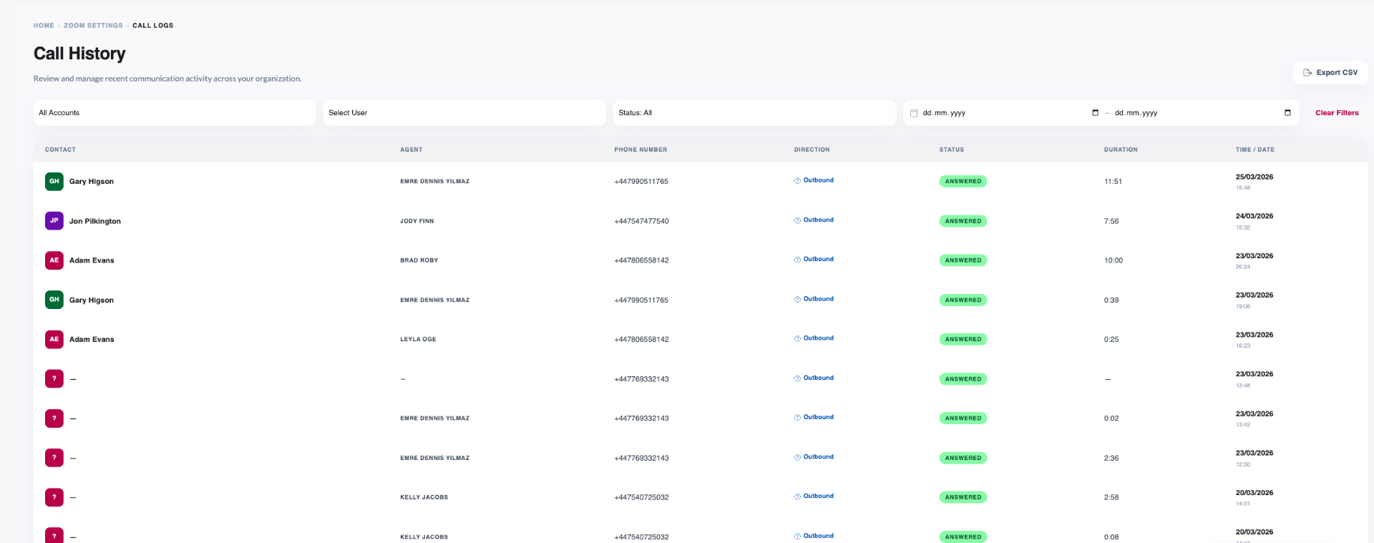Click the agent name JODY FINN
Image resolution: width=1374 pixels, height=543 pixels.
pos(417,221)
